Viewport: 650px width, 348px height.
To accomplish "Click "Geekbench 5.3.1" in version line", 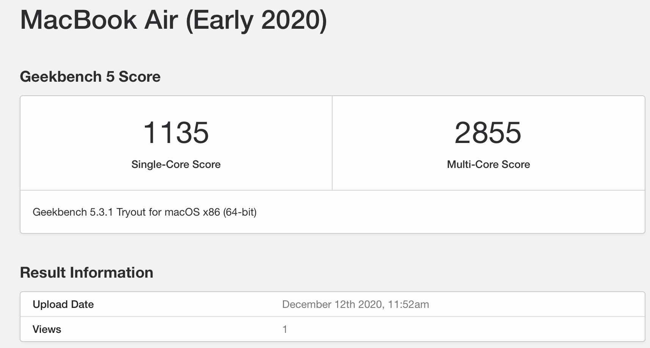I will [73, 212].
